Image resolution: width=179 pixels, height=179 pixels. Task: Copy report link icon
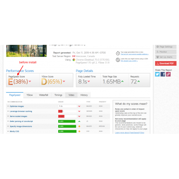pyautogui.click(x=168, y=74)
